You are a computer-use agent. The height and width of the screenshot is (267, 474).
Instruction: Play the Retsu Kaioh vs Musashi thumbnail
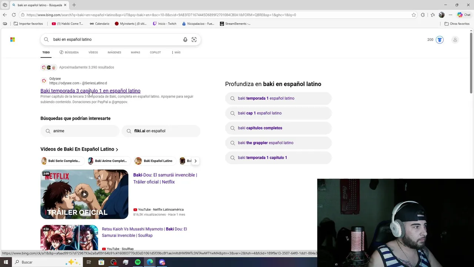pos(69,238)
